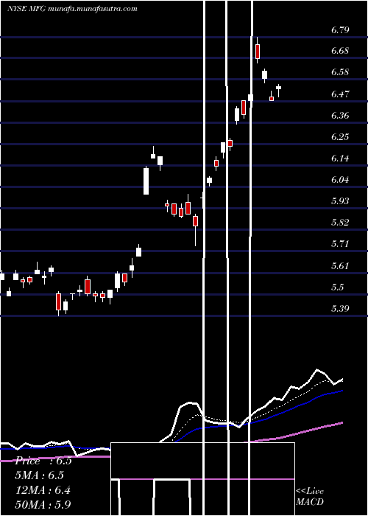The width and height of the screenshot is (368, 516).
Task: Click the last candlestick on the chart
Action: tap(279, 89)
